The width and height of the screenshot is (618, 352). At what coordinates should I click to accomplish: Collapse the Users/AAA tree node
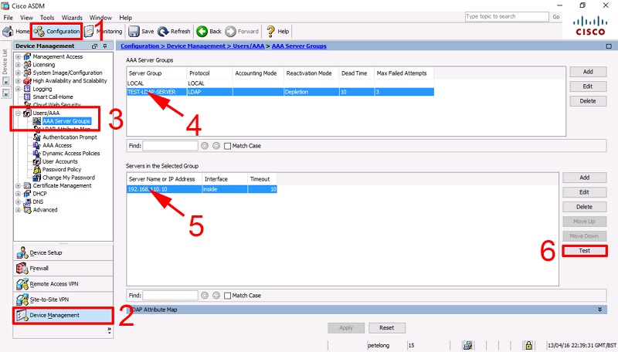coord(18,113)
